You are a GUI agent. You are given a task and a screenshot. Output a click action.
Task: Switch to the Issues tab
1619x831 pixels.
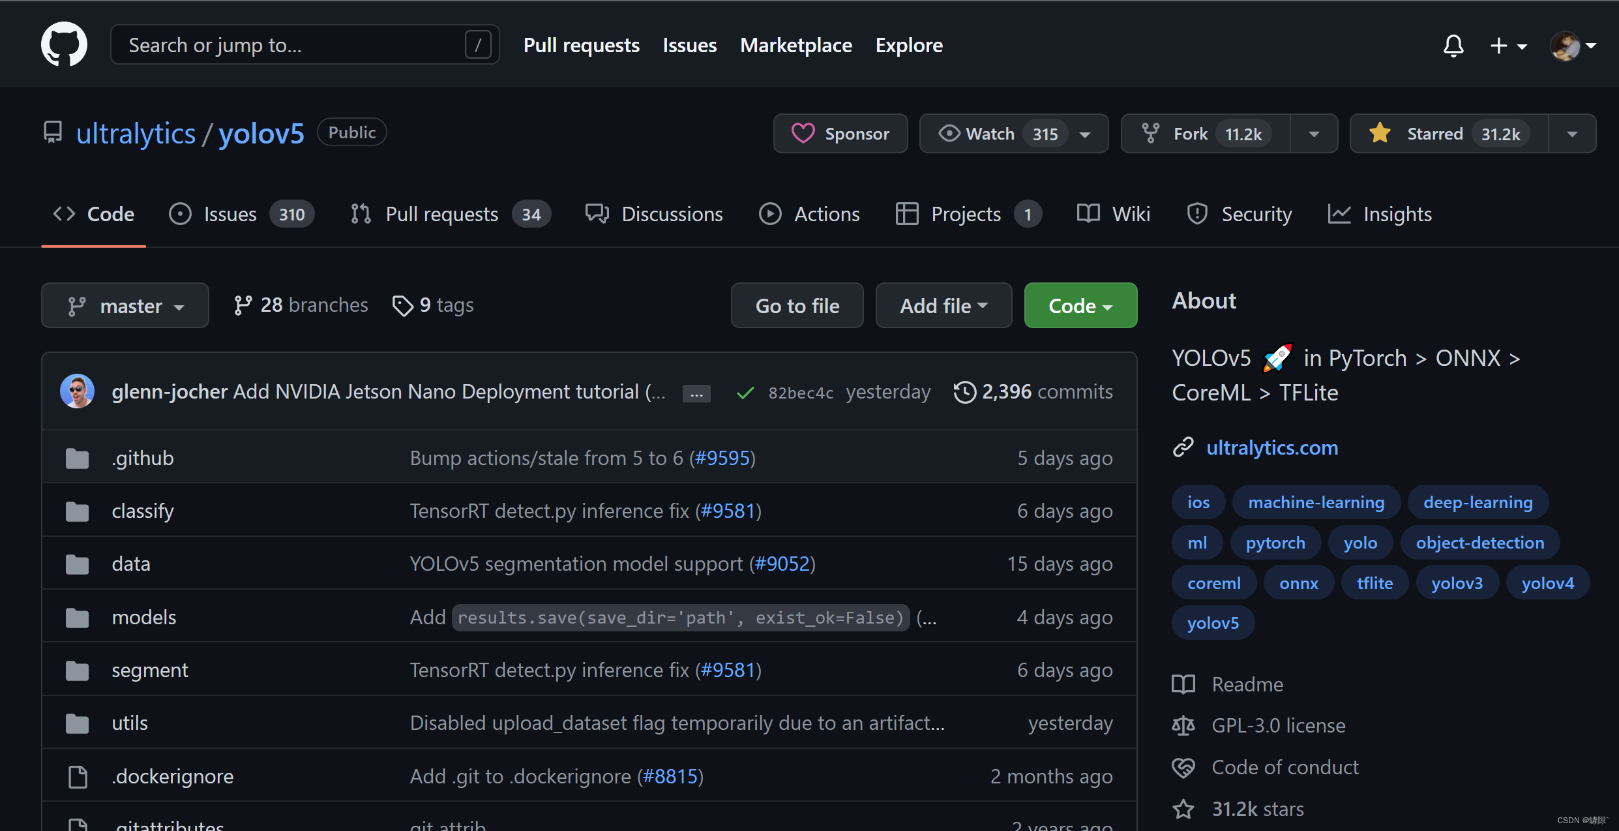(x=241, y=214)
